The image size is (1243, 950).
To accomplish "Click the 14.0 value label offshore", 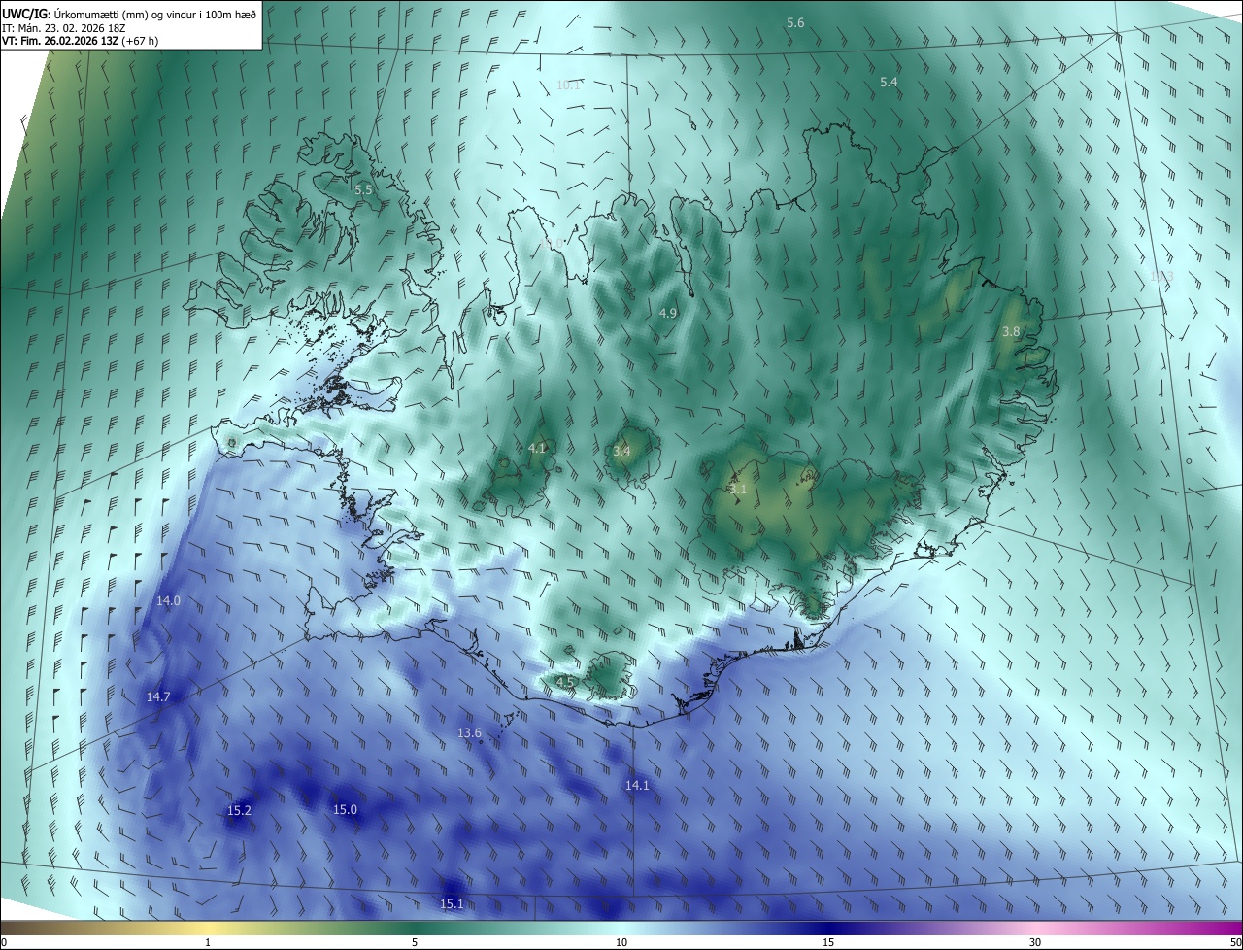I will (x=168, y=601).
